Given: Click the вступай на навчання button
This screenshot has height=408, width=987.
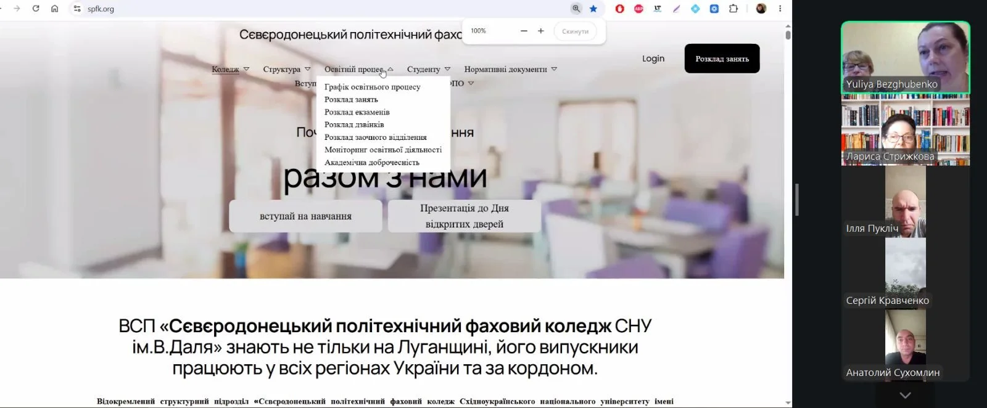Looking at the screenshot, I should click(305, 216).
